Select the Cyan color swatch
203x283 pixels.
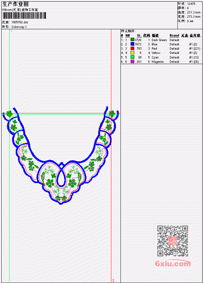[132, 57]
